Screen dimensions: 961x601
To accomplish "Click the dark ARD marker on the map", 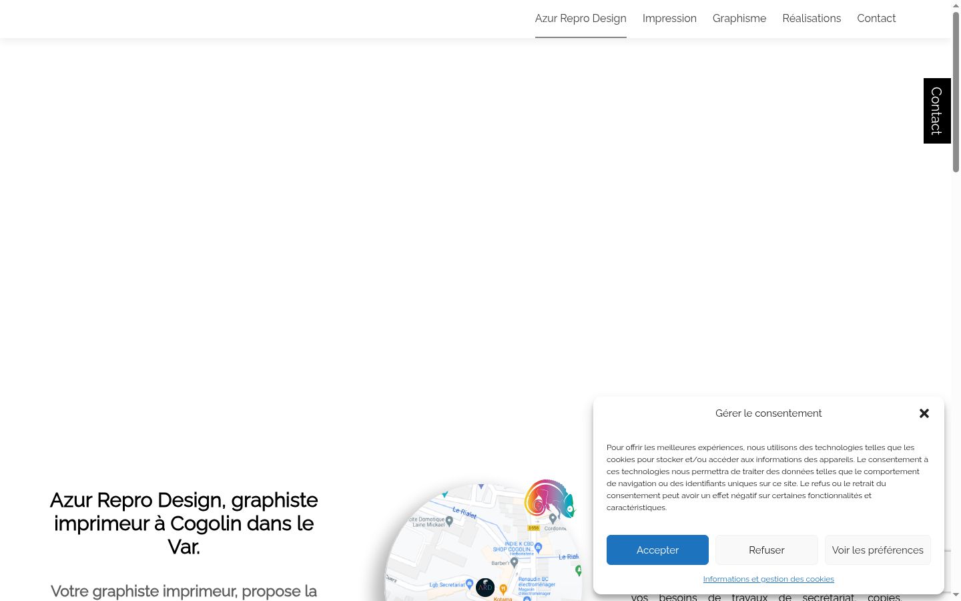I will point(485,588).
